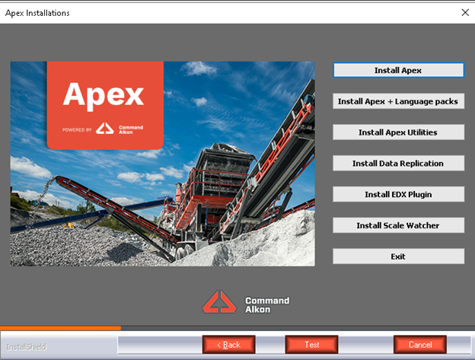Screen dimensions: 475x360
Task: Go Back to previous installer step
Action: [228, 345]
